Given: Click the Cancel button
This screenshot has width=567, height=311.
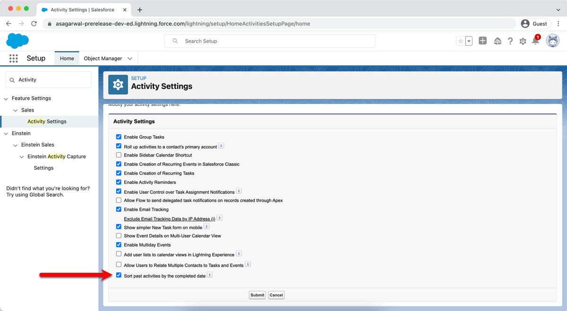Looking at the screenshot, I should coord(276,295).
